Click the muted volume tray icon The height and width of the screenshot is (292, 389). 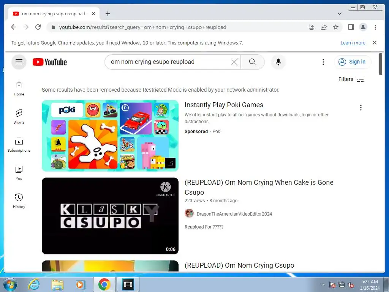coord(351,285)
